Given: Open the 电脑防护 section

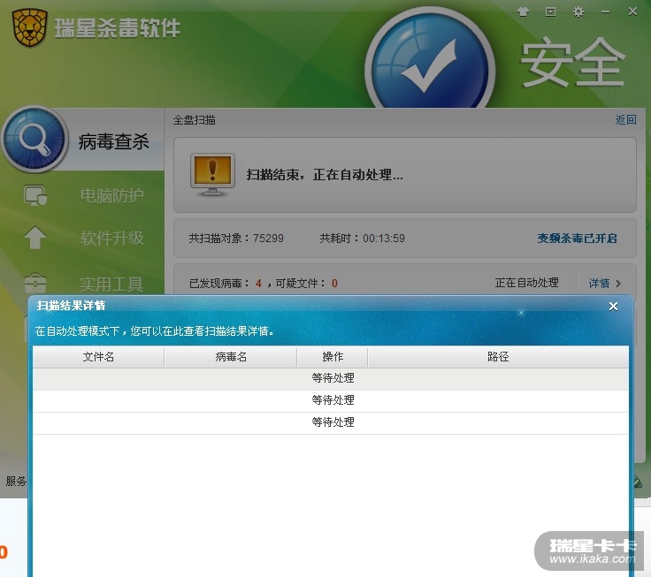Looking at the screenshot, I should 112,195.
